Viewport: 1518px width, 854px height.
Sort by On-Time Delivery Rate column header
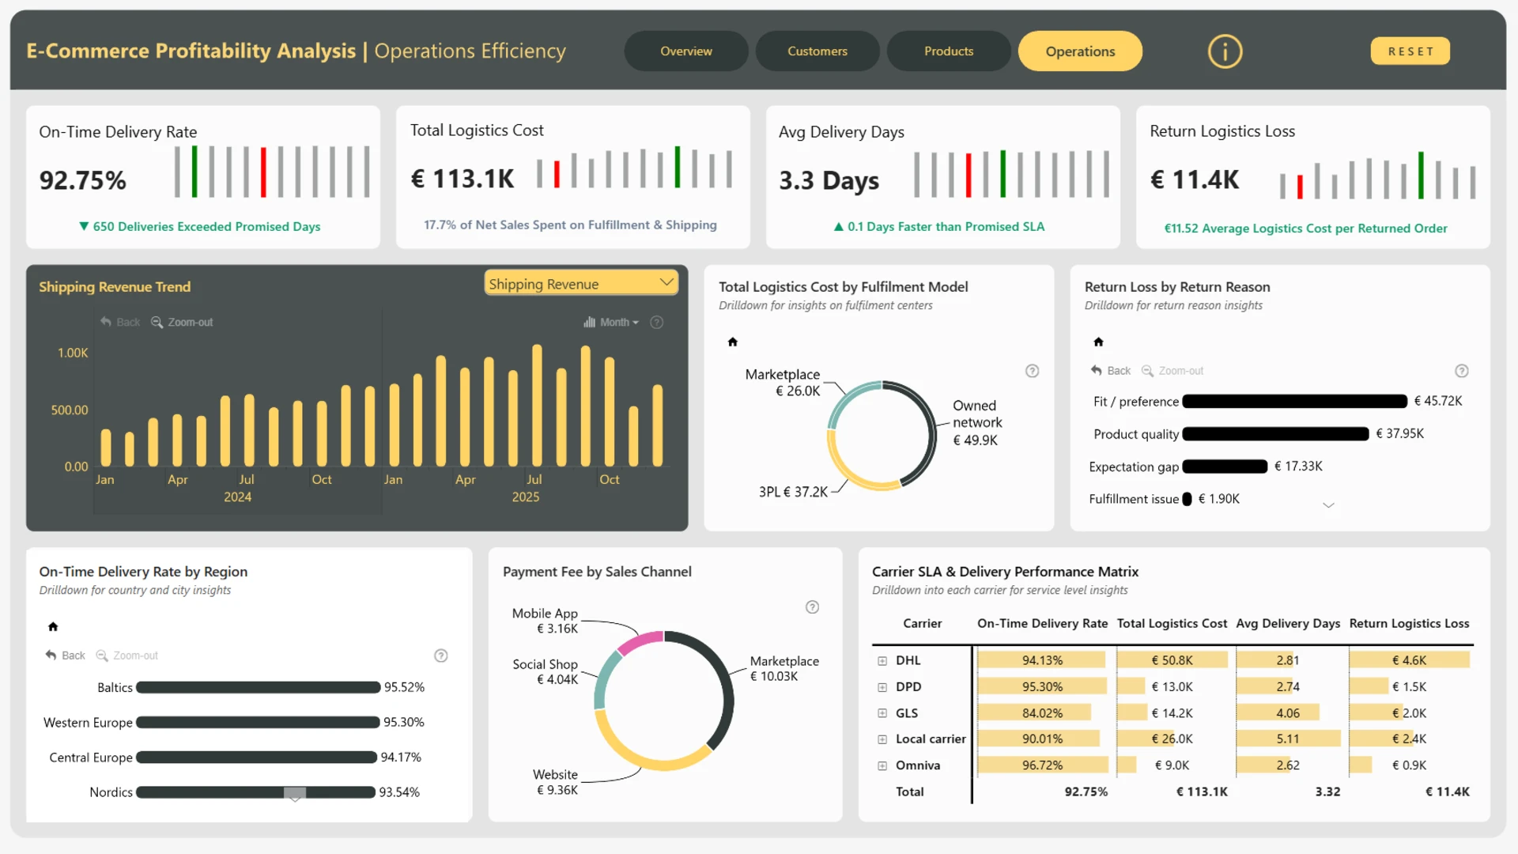point(1042,623)
